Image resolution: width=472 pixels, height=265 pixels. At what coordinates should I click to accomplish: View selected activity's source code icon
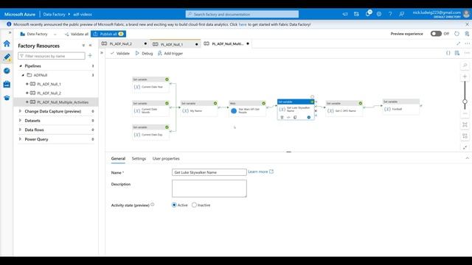tap(288, 118)
